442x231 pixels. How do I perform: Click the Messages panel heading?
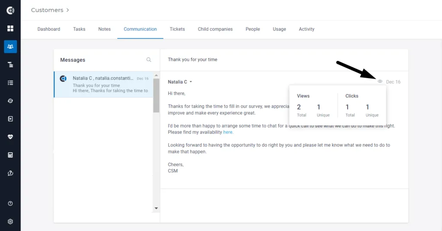coord(73,60)
